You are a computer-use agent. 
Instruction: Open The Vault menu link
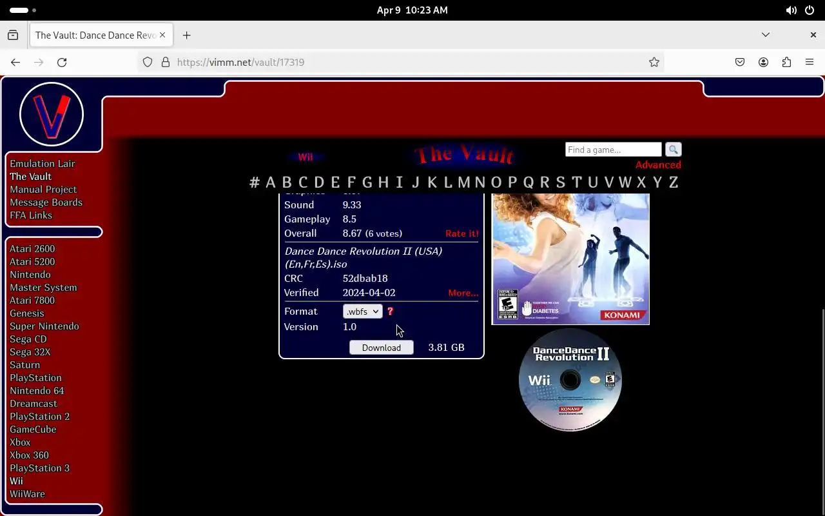coord(30,176)
